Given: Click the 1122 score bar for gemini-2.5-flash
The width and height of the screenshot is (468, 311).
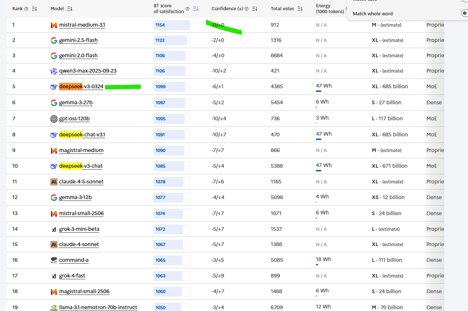Looking at the screenshot, I should [x=172, y=40].
